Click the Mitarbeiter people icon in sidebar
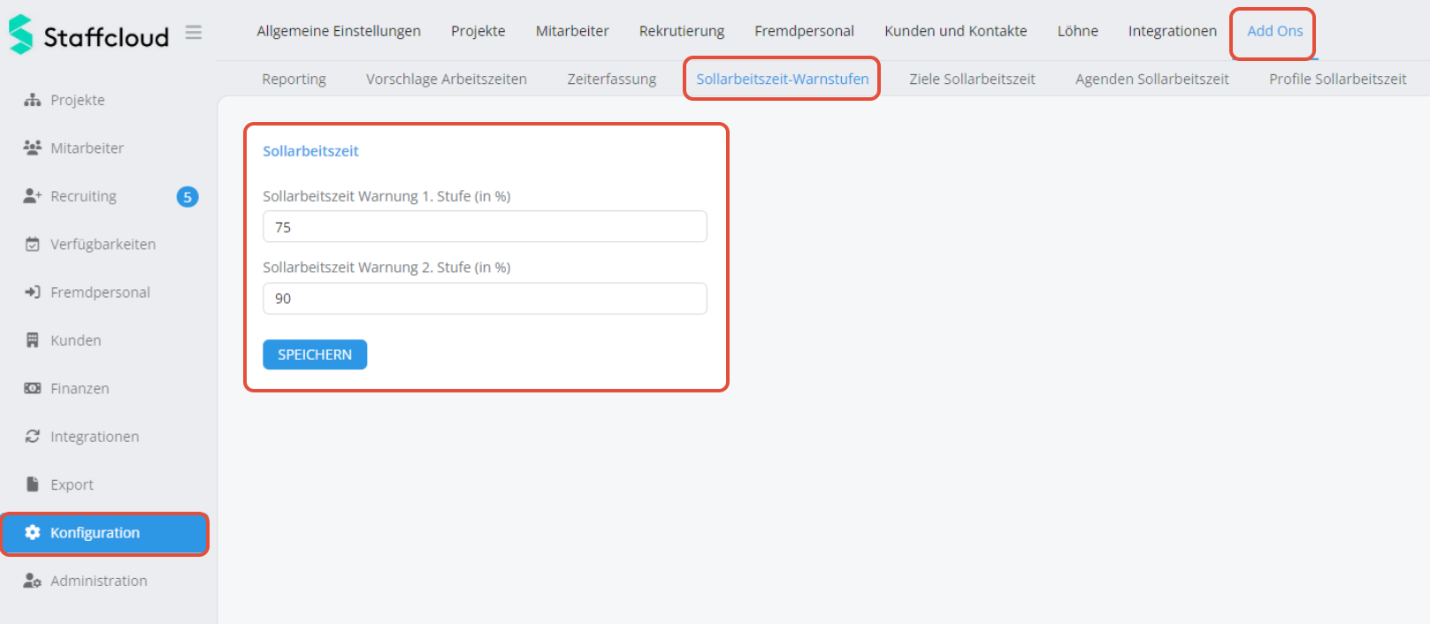Image resolution: width=1430 pixels, height=624 pixels. coord(33,148)
